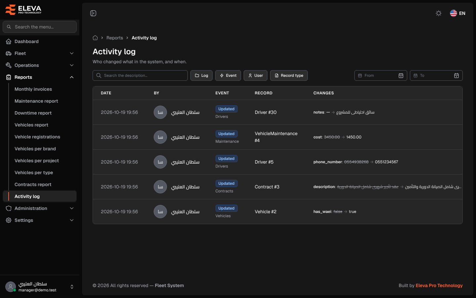Focus the Search the description field
The width and height of the screenshot is (476, 298).
tap(140, 75)
